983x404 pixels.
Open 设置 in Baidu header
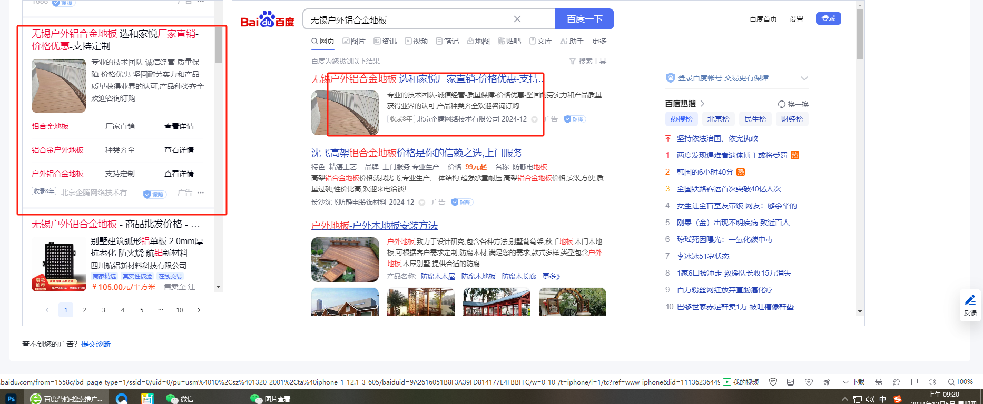[x=797, y=19]
